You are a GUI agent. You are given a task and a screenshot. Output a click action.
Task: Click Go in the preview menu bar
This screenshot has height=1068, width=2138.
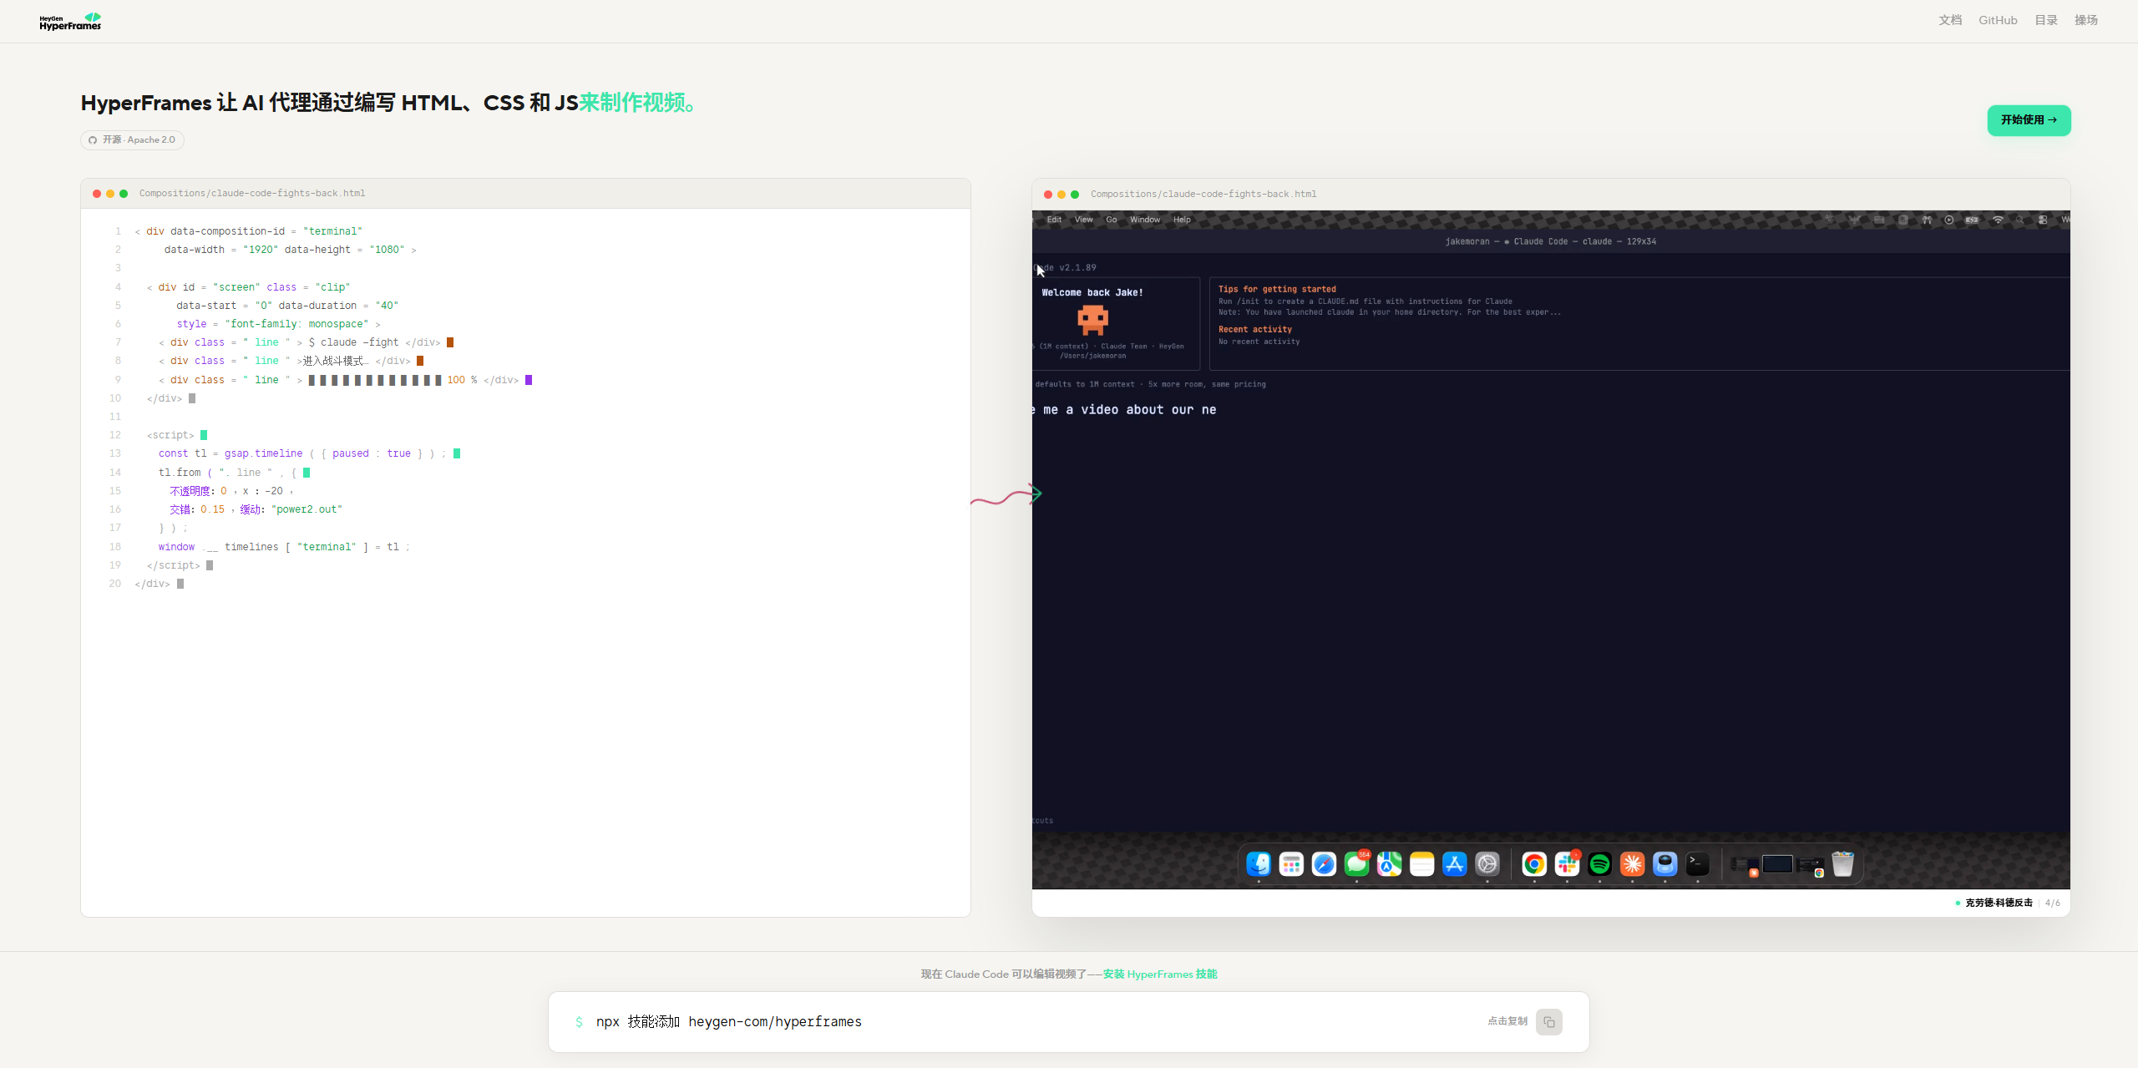(x=1112, y=220)
